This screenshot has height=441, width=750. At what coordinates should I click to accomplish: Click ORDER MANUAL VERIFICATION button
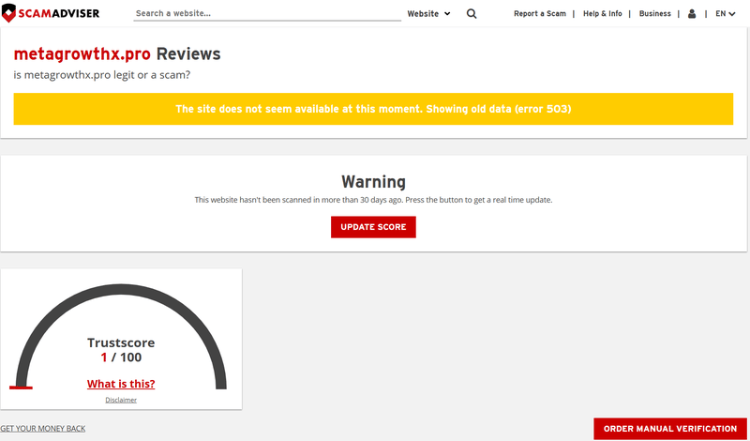point(670,429)
